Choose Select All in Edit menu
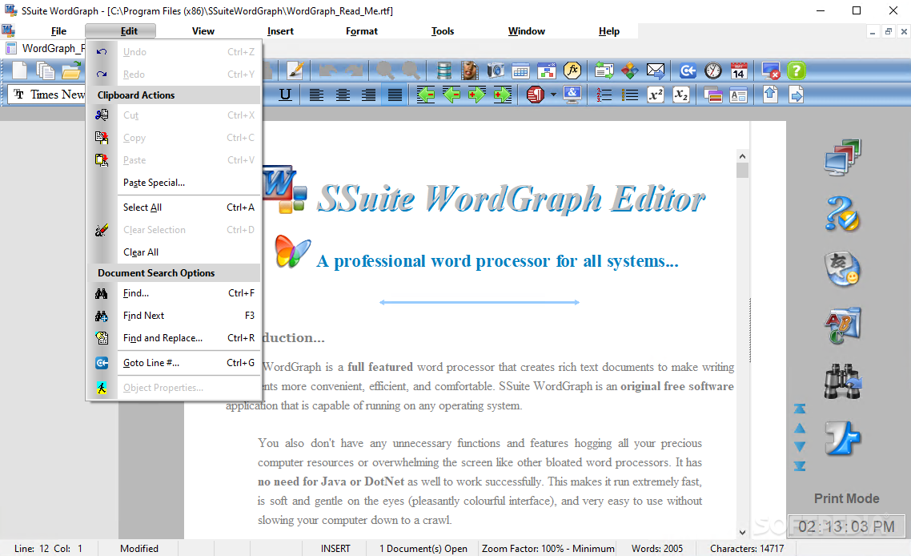Viewport: 911px width, 556px height. click(x=175, y=207)
